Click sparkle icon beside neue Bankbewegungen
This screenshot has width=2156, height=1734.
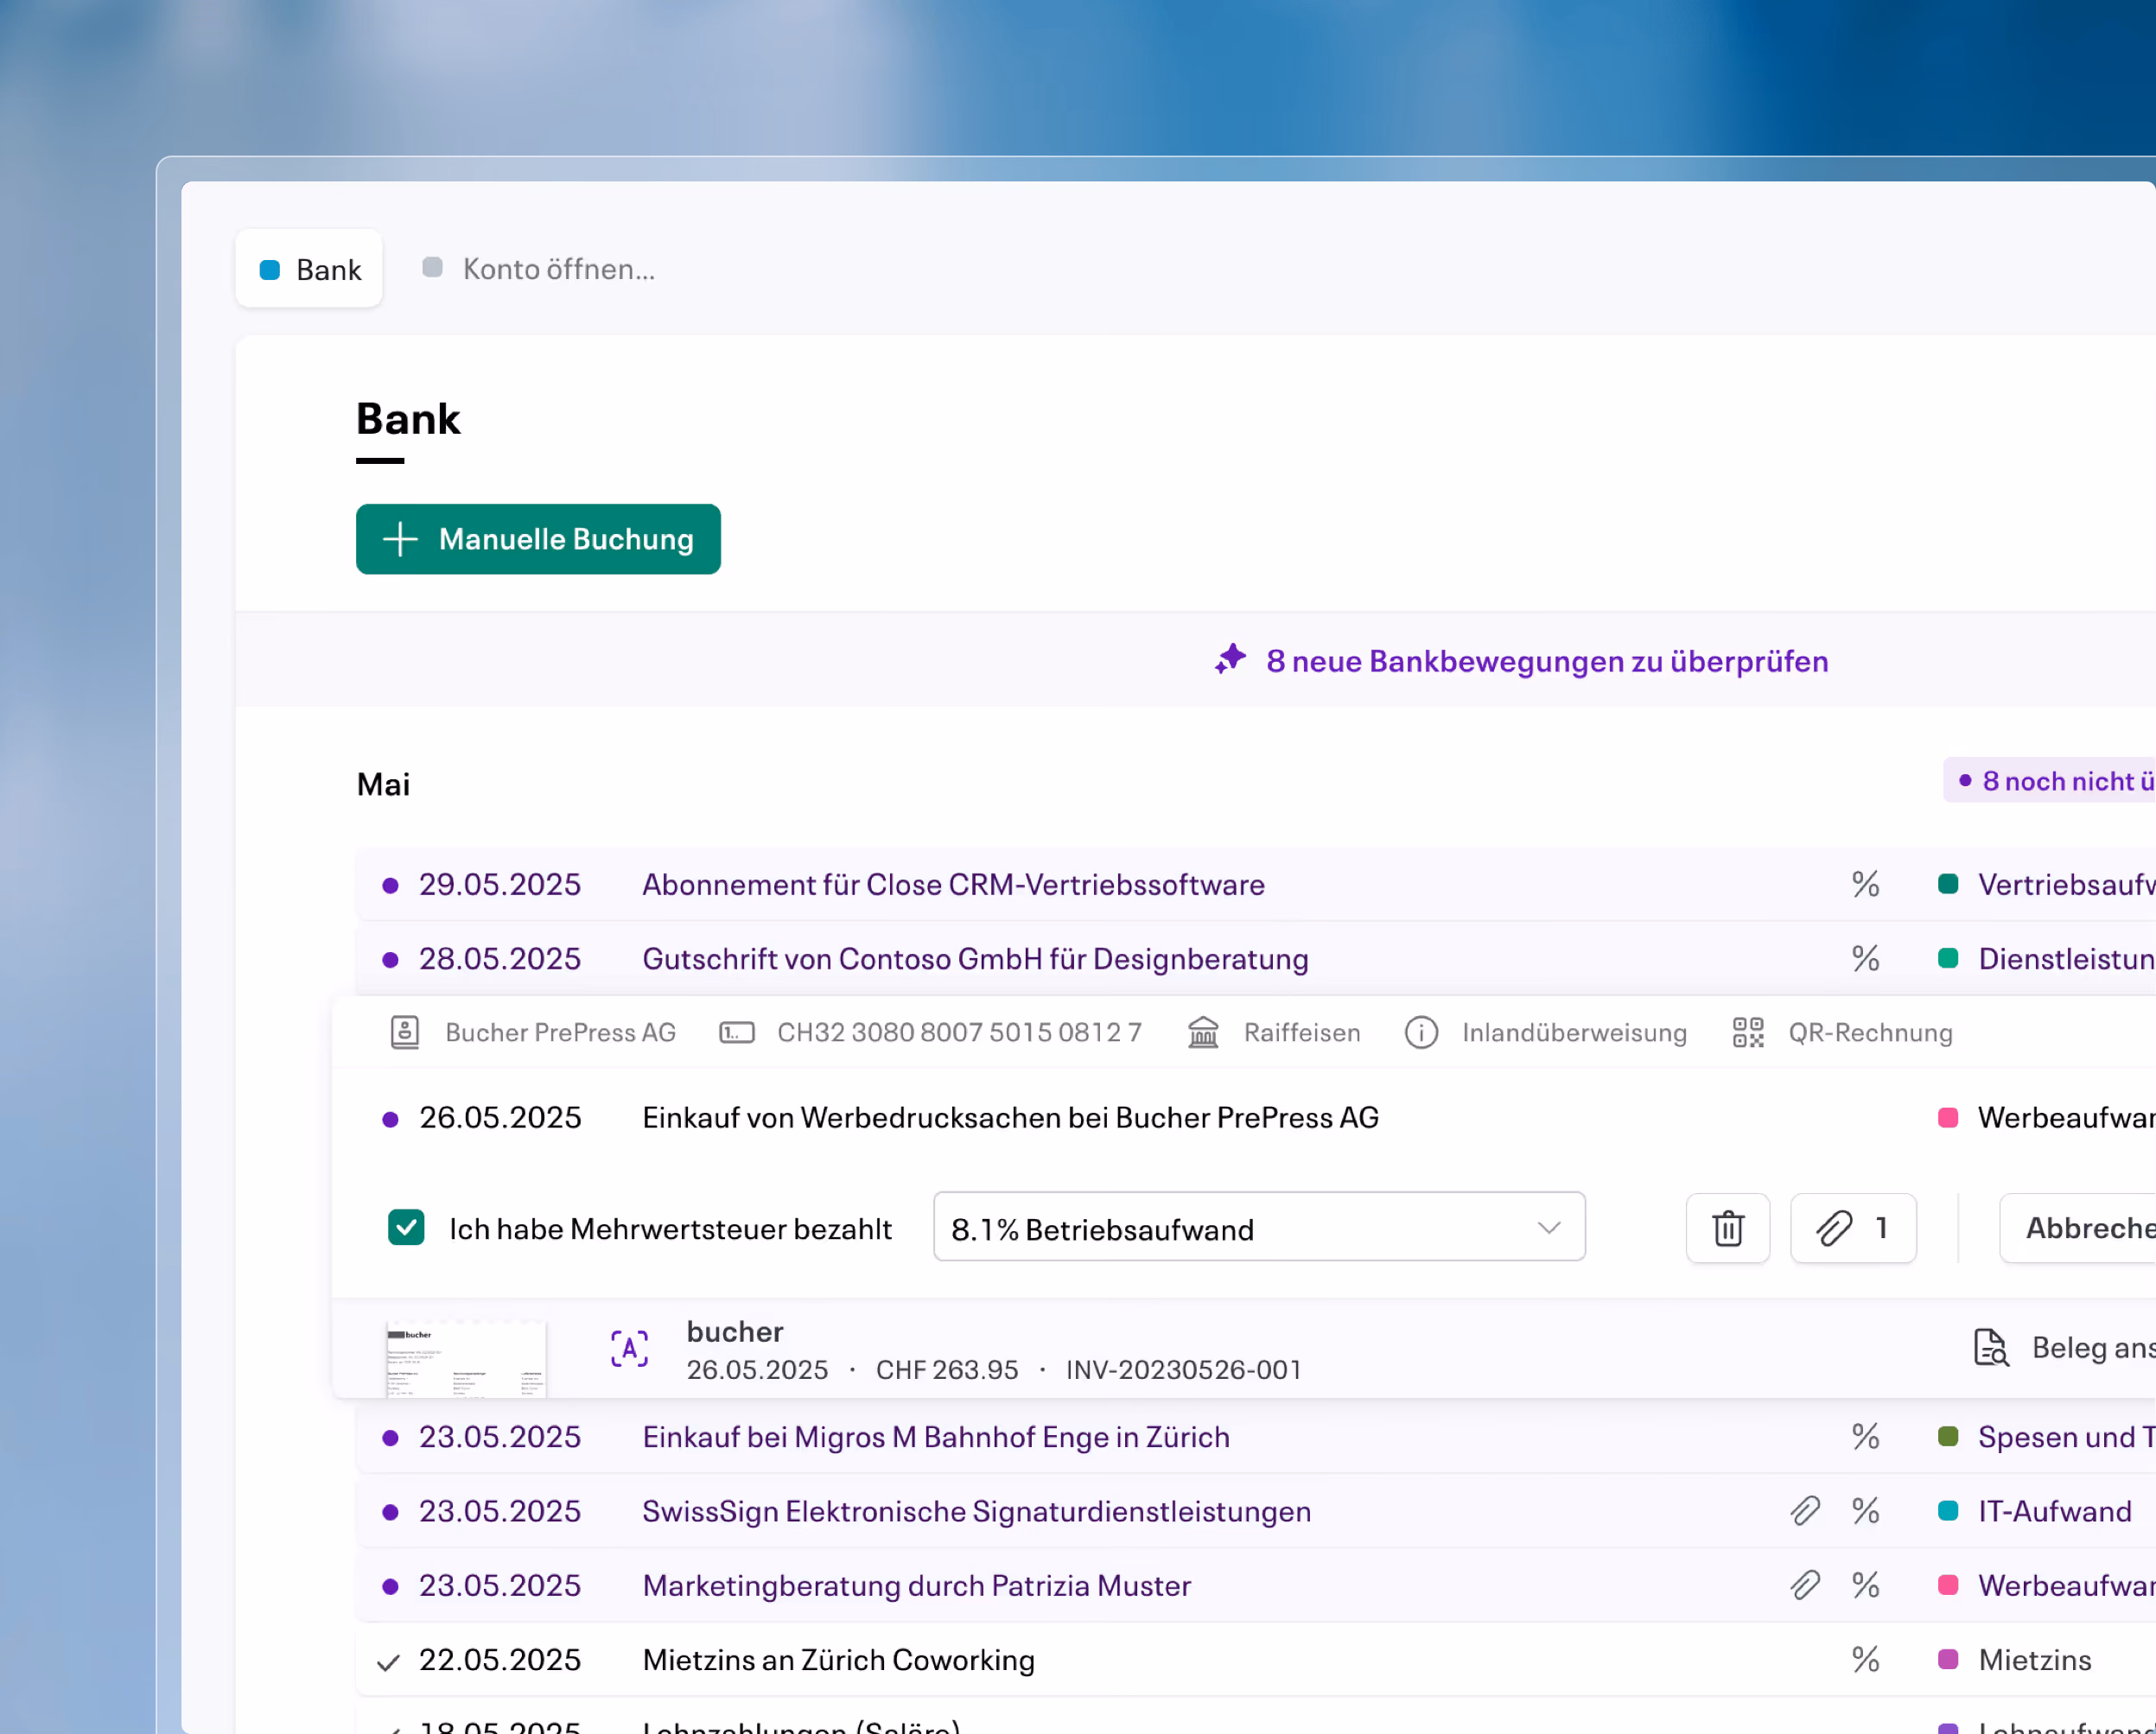[1230, 659]
